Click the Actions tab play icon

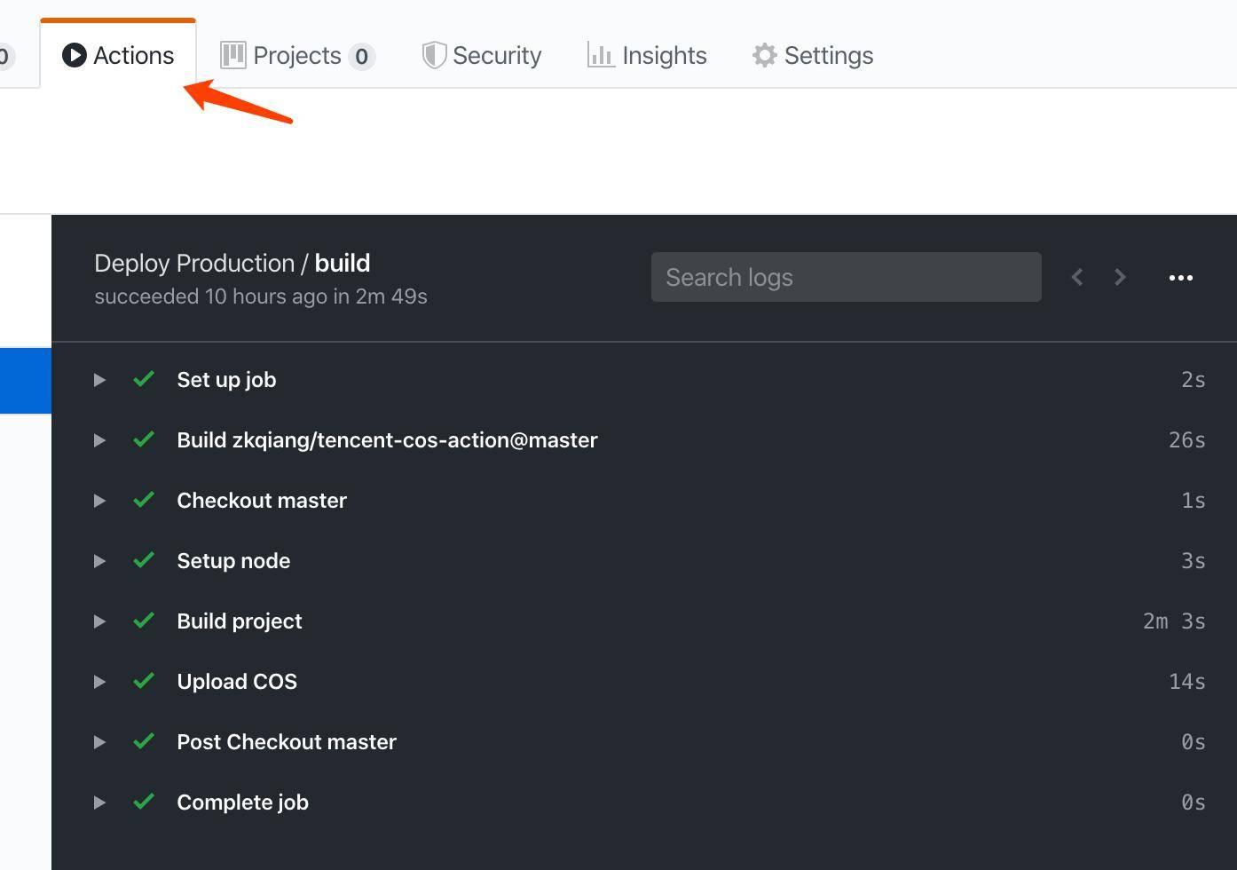[75, 55]
